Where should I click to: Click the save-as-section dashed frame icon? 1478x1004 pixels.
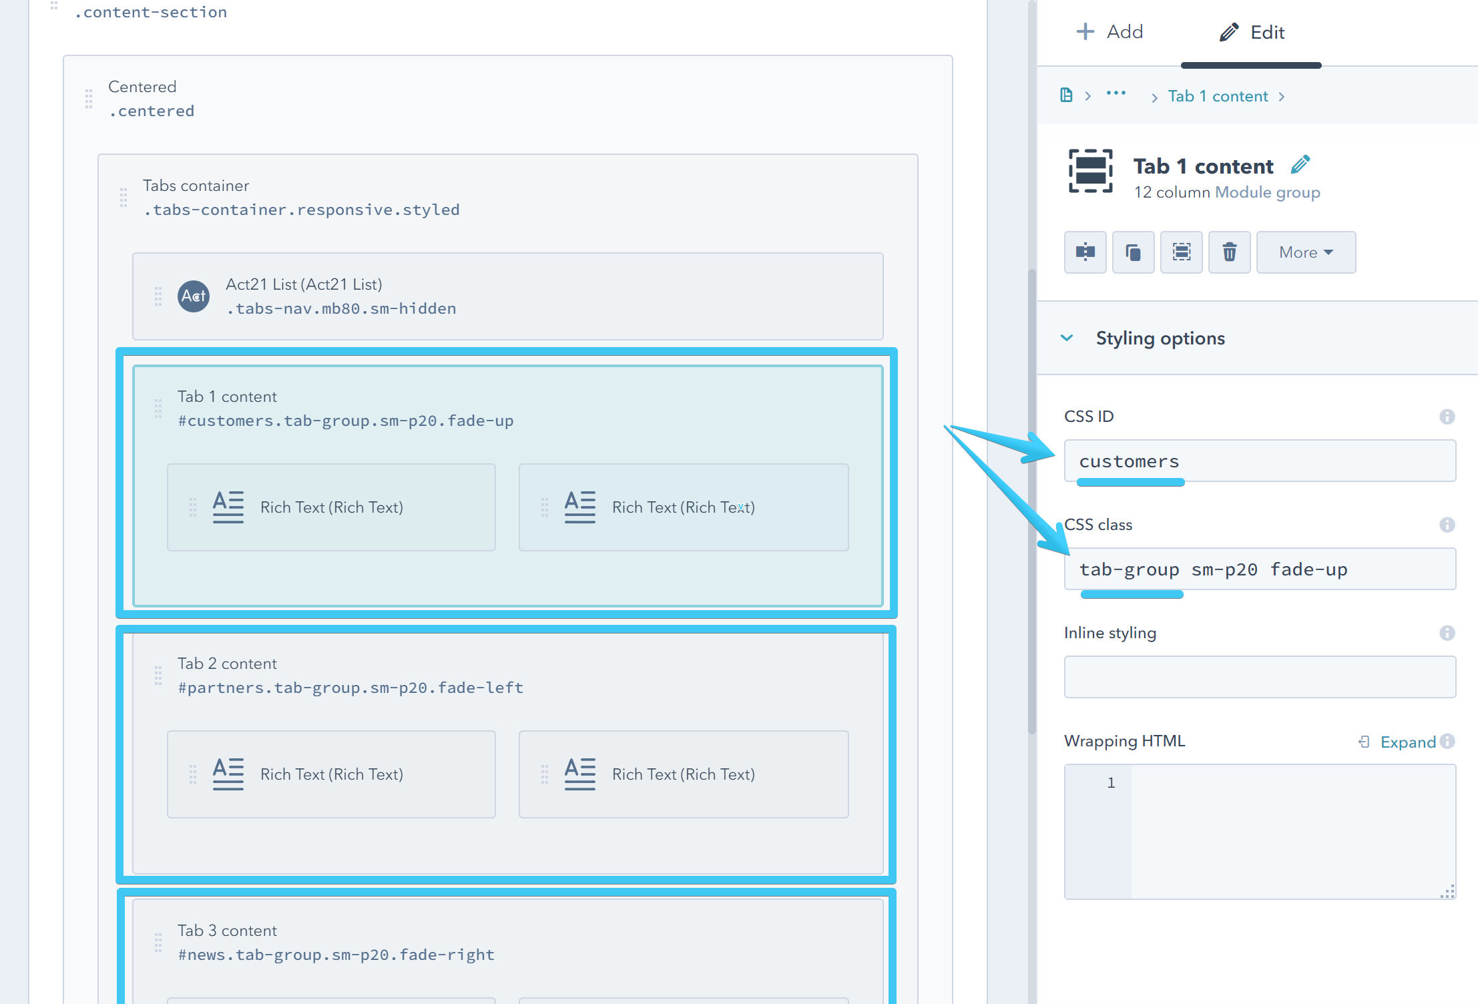point(1181,252)
